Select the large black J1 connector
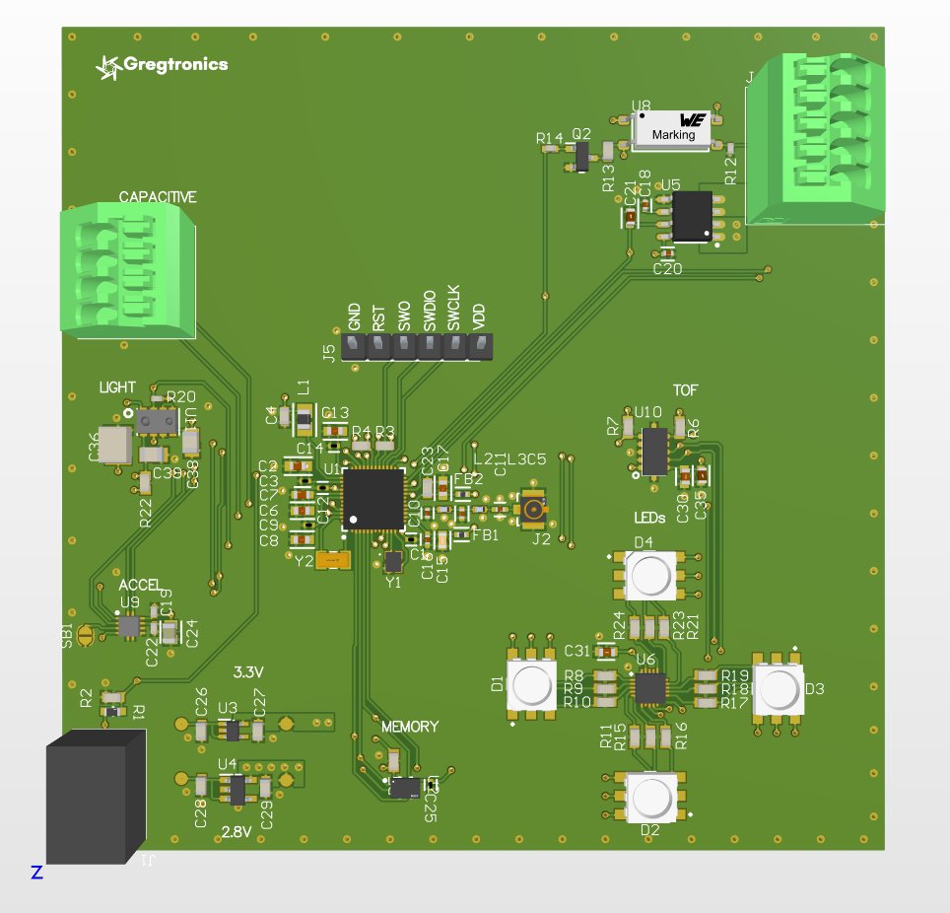Viewport: 950px width, 913px height. 96,796
